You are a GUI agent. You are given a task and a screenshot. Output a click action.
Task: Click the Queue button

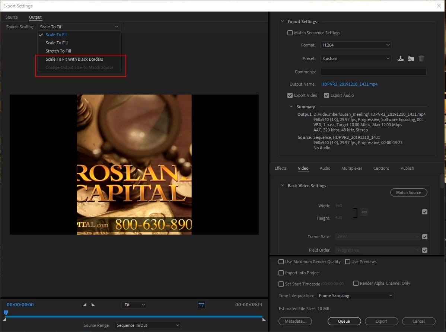pos(344,321)
